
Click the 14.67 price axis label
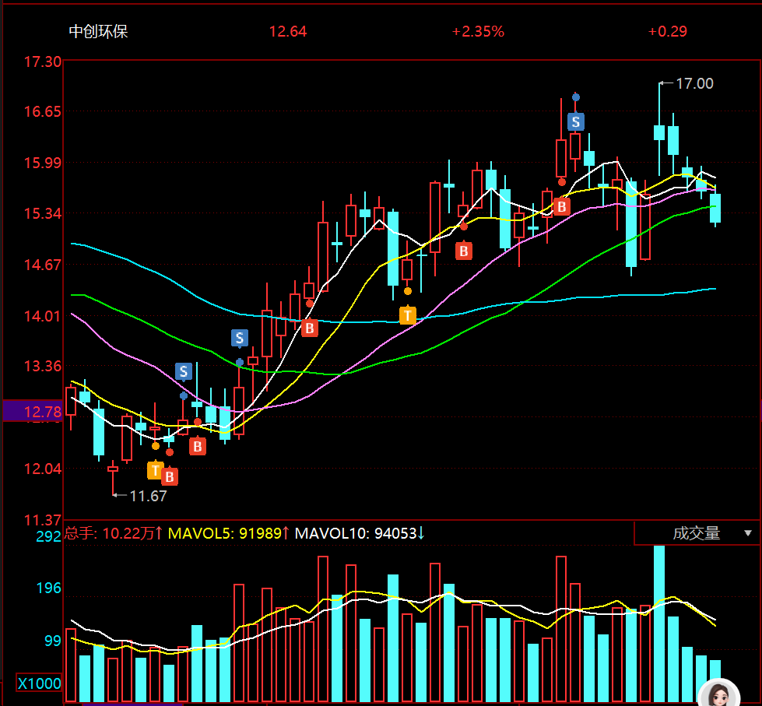pos(43,265)
